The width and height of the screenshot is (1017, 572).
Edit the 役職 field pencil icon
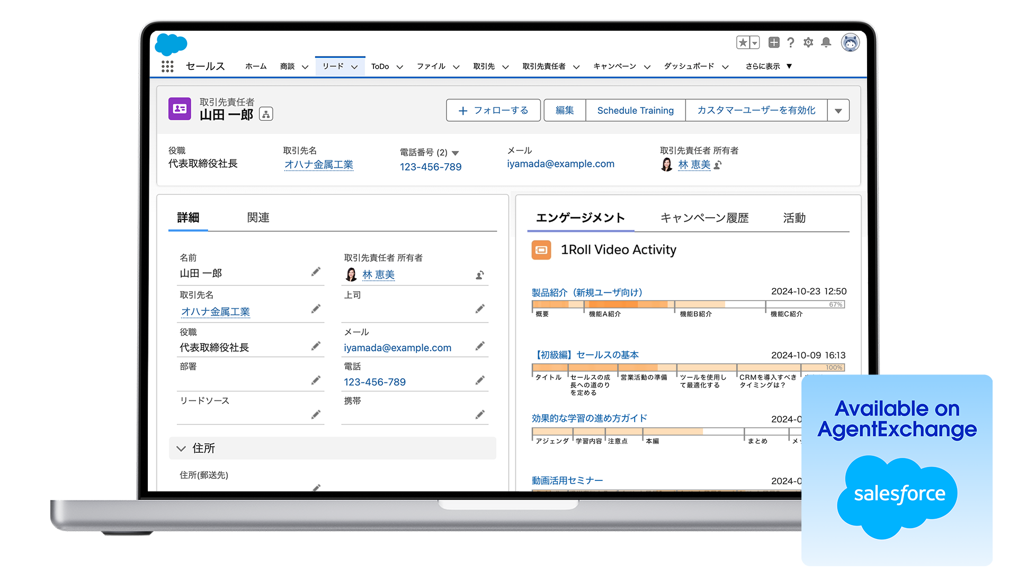coord(316,346)
